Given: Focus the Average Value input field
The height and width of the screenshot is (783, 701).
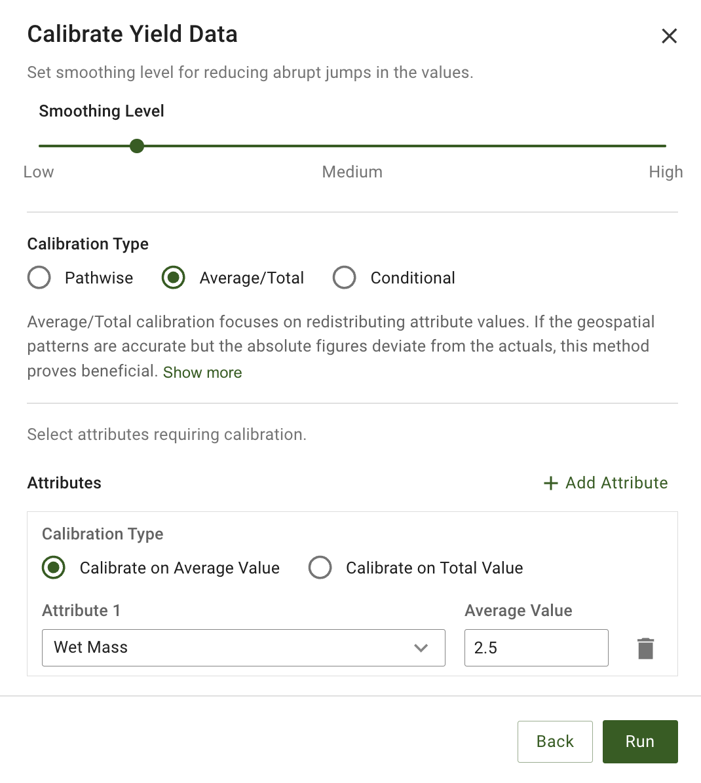Looking at the screenshot, I should click(x=536, y=648).
